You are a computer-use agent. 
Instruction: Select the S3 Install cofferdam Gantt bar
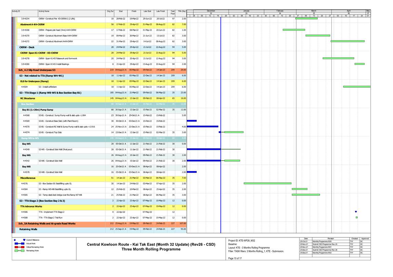(356, 87)
